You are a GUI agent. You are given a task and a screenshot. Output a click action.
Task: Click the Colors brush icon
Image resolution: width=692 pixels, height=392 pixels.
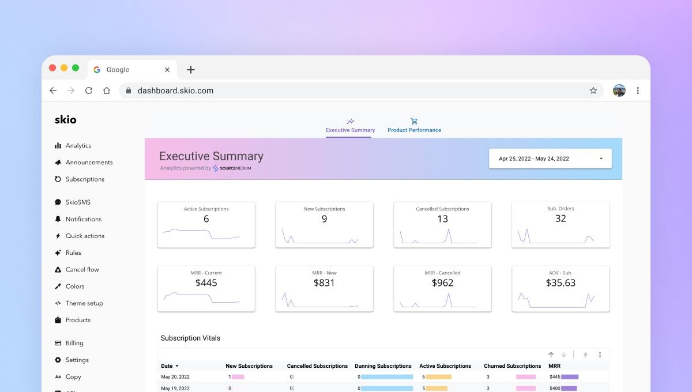coord(58,287)
